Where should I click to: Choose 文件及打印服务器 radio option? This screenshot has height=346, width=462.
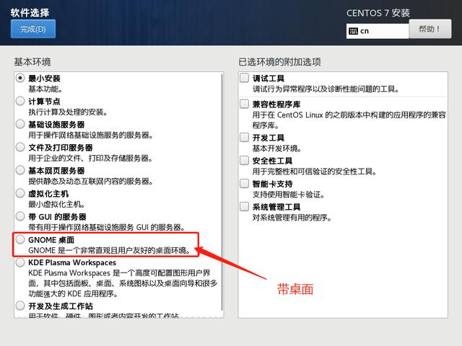coord(20,147)
